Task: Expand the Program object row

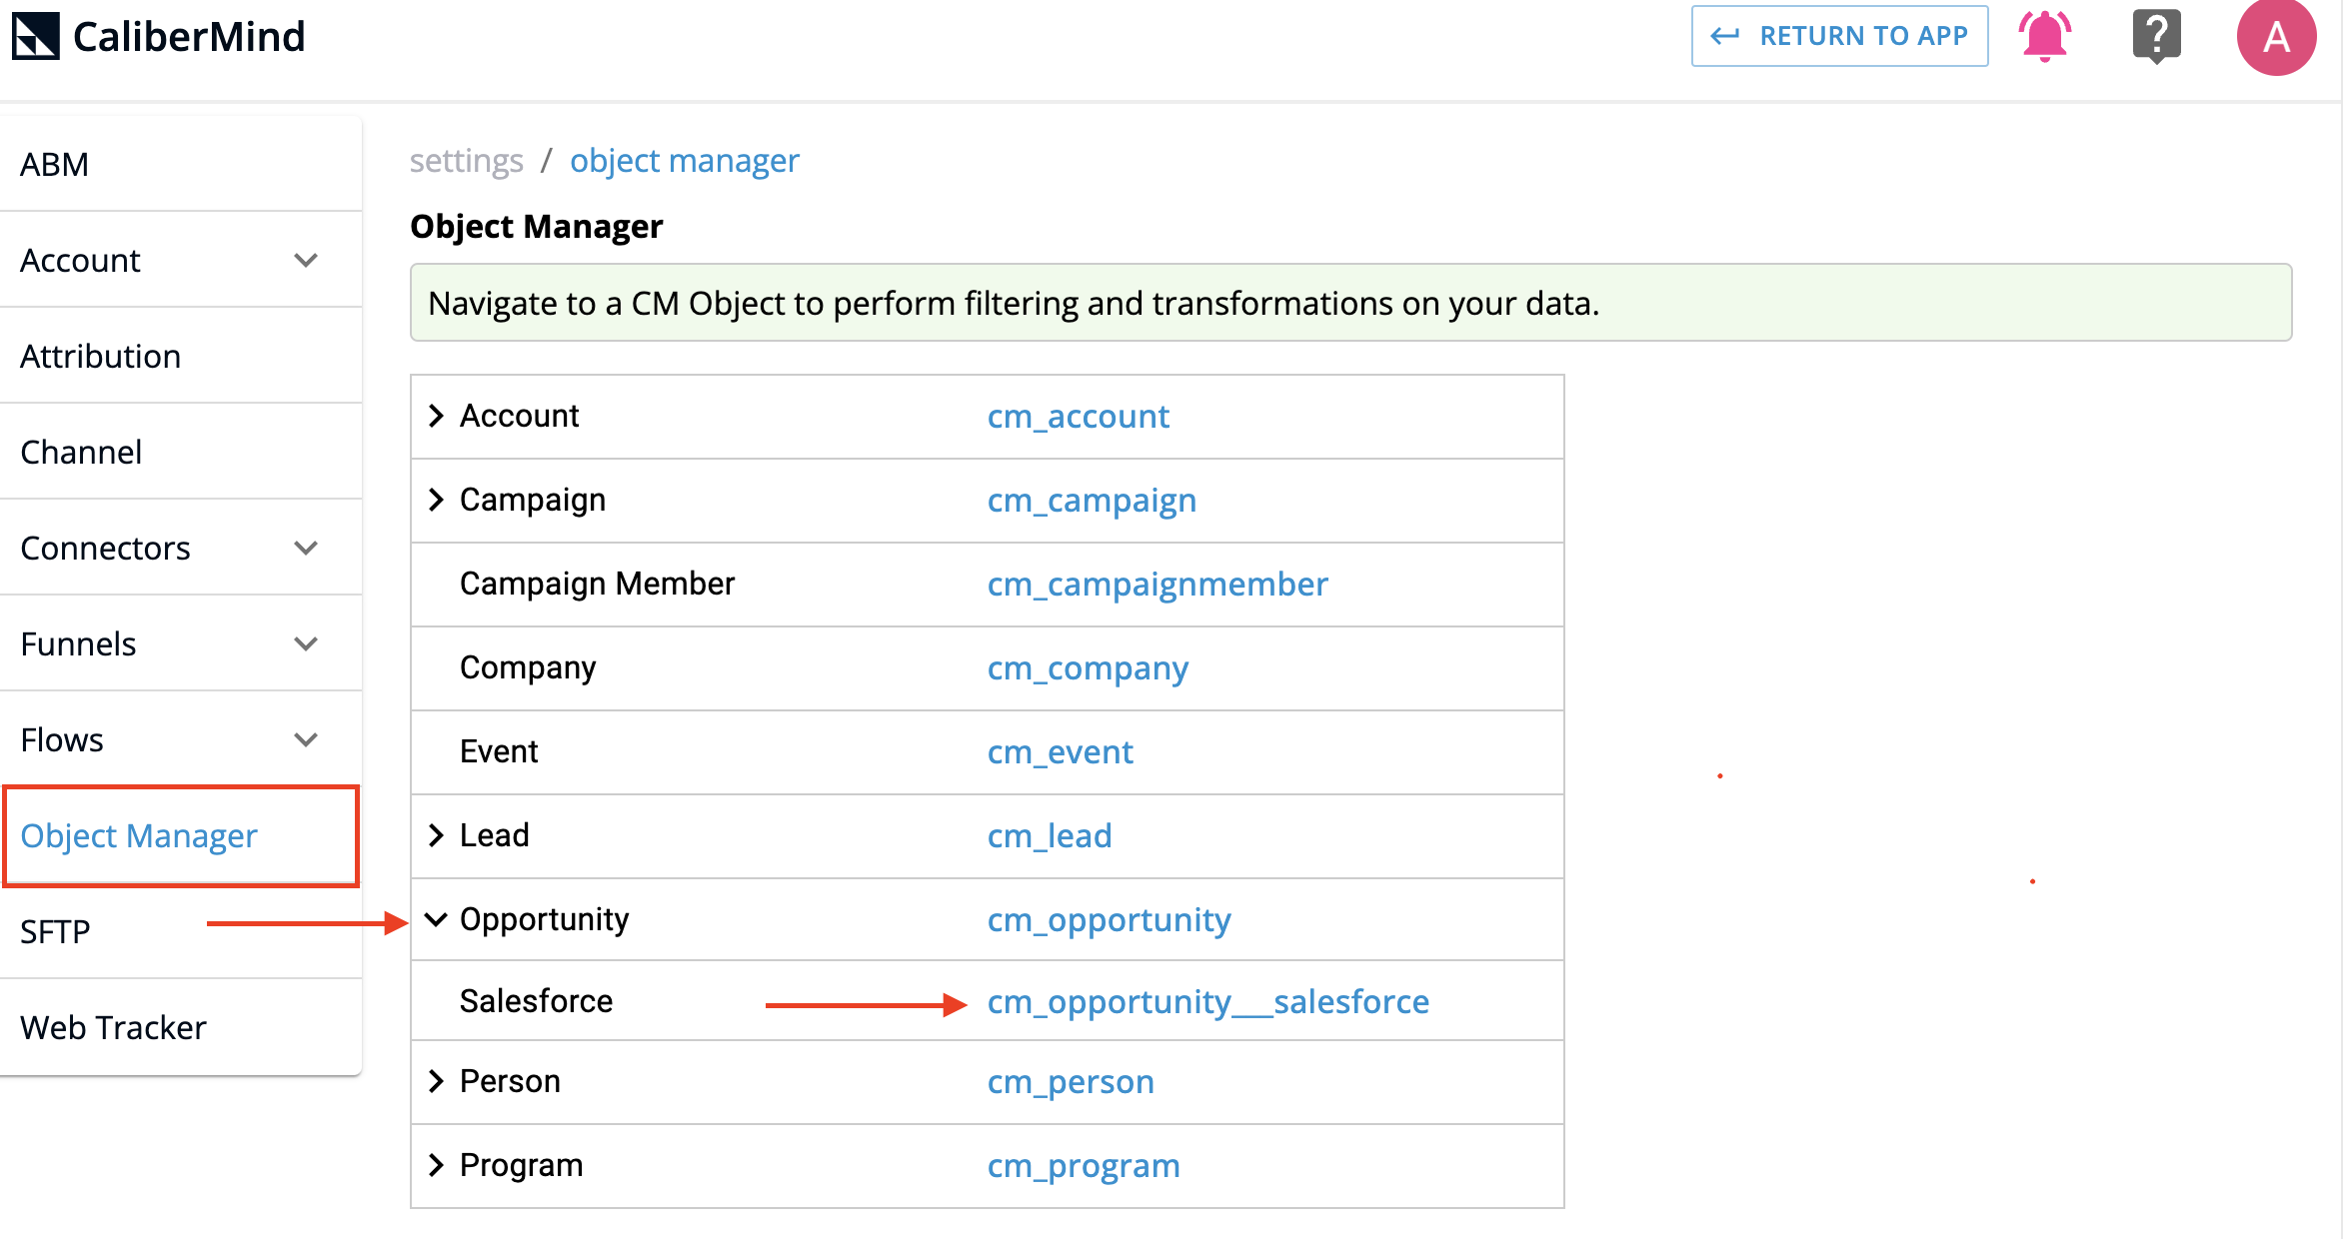Action: click(x=436, y=1165)
